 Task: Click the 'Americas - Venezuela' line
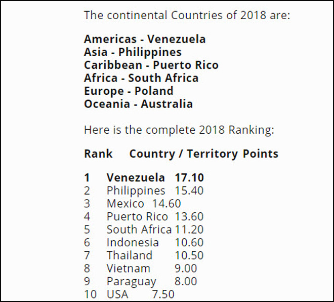pyautogui.click(x=145, y=39)
